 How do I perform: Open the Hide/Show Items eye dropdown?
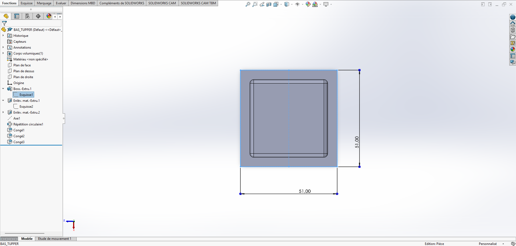pyautogui.click(x=303, y=4)
